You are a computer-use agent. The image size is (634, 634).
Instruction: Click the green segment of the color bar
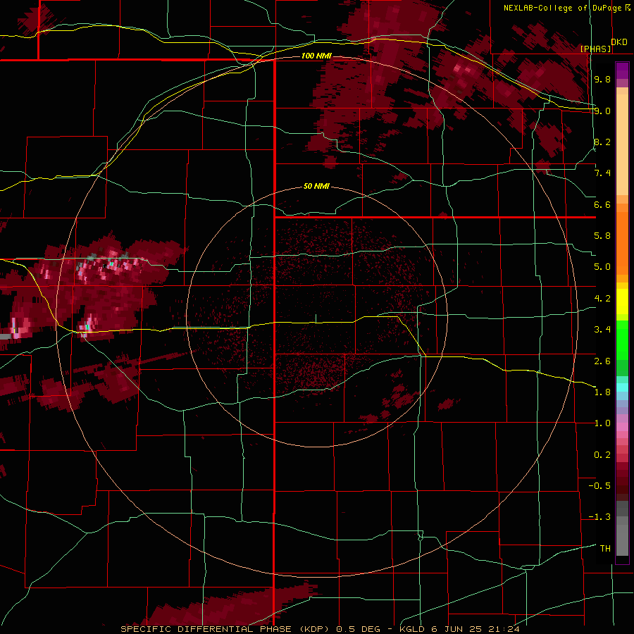click(622, 348)
